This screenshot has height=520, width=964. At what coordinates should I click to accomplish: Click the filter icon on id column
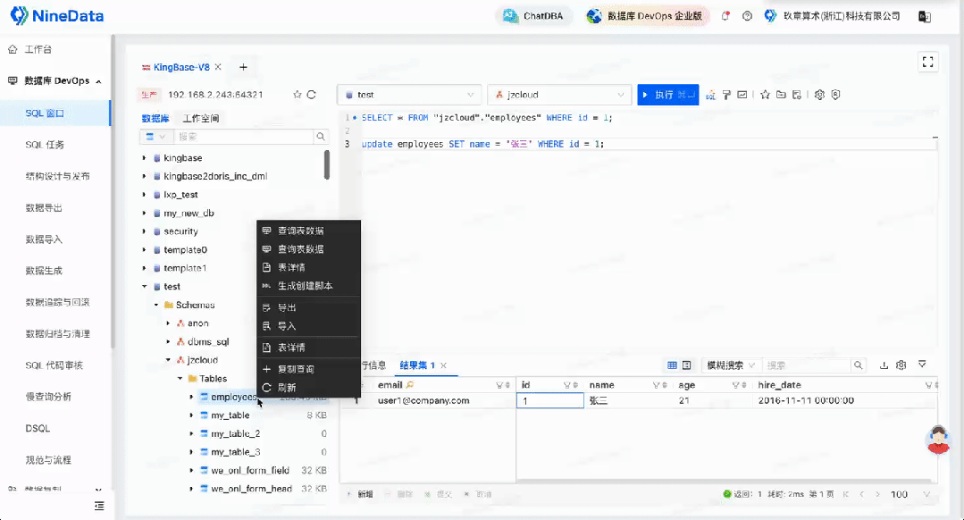coord(566,385)
